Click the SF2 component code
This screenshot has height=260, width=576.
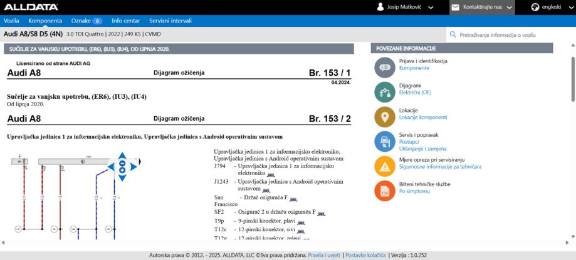[x=219, y=212]
